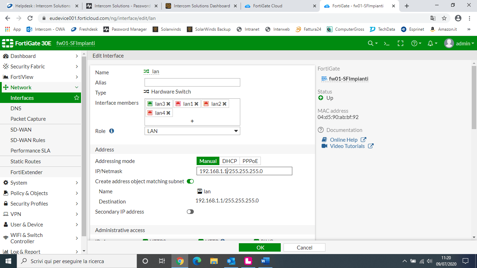The height and width of the screenshot is (268, 477).
Task: Click the Alias text field
Action: click(x=192, y=82)
